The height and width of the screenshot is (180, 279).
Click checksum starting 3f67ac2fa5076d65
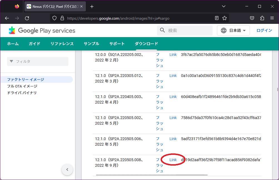pos(221,55)
